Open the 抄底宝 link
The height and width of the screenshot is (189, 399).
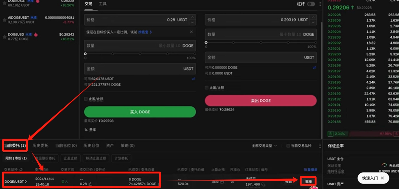[x=145, y=32]
